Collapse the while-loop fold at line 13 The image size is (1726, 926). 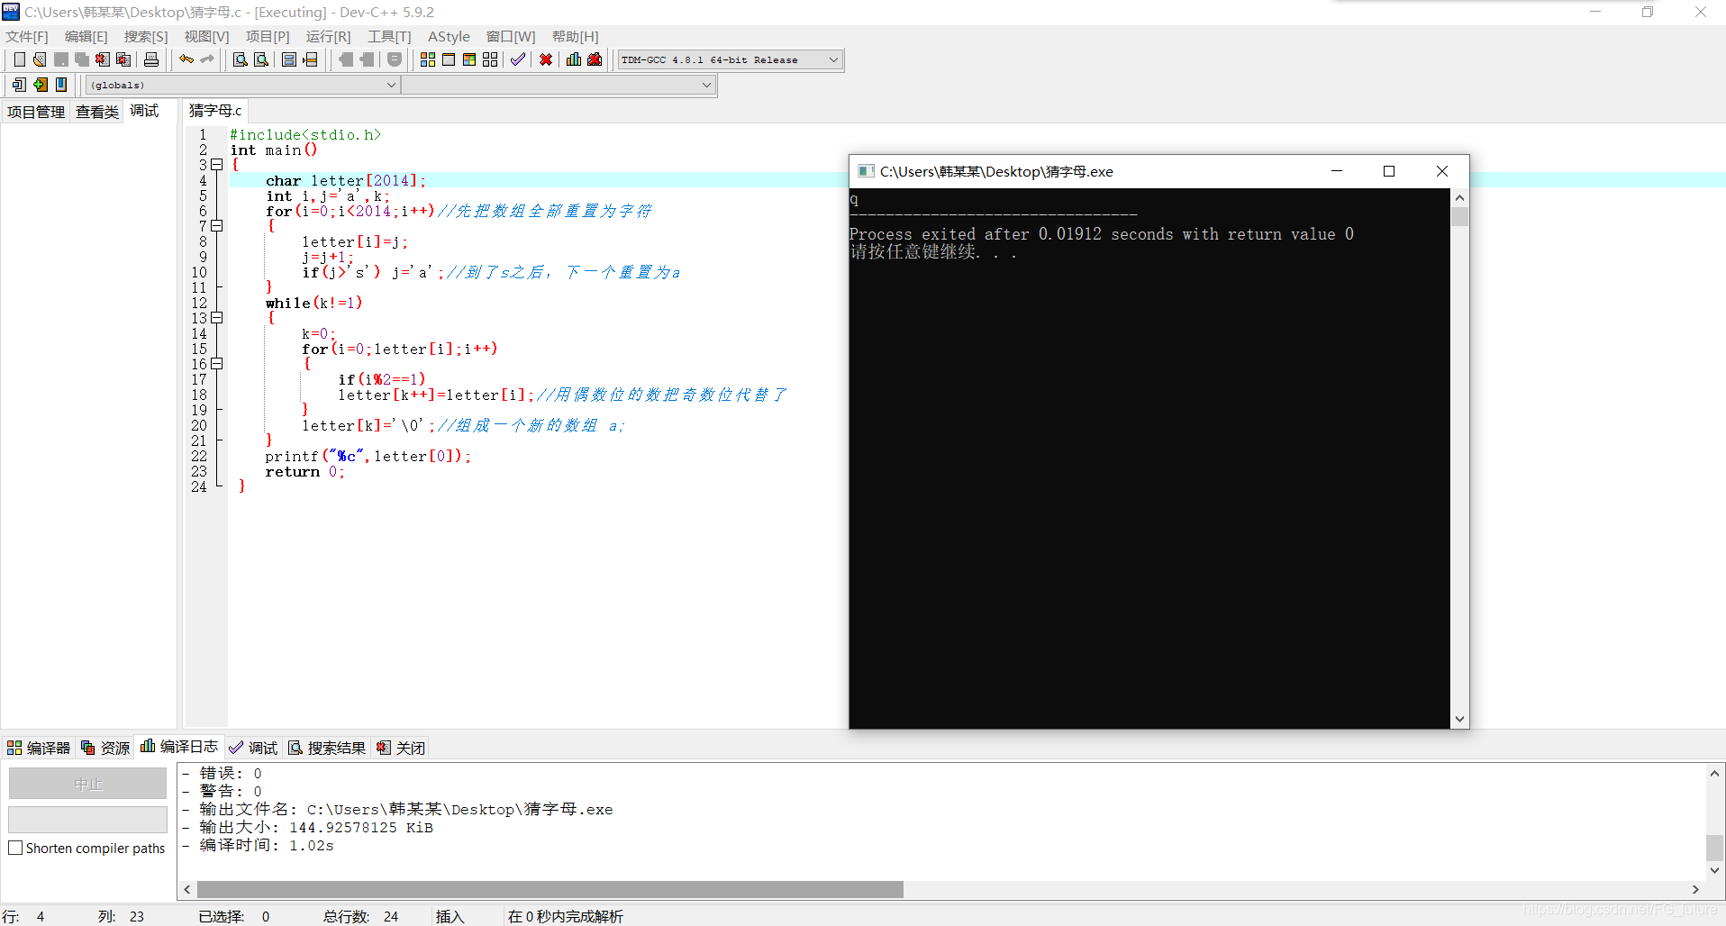(x=217, y=318)
